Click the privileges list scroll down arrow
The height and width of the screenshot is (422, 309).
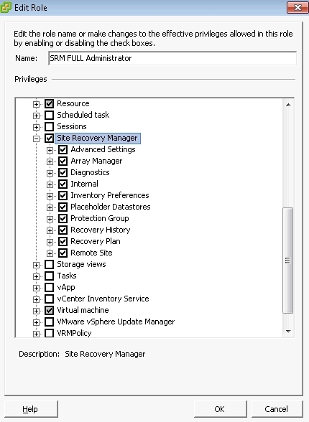coord(288,332)
